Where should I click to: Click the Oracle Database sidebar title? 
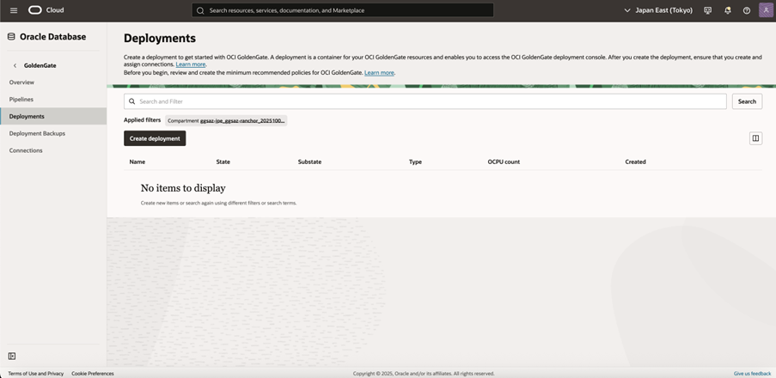click(53, 37)
